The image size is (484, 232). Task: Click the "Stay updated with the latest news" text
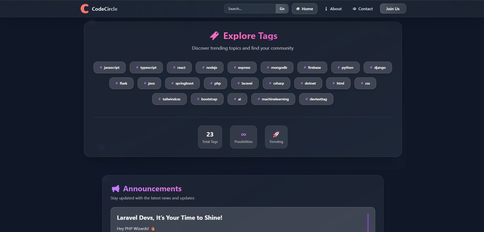(x=152, y=198)
